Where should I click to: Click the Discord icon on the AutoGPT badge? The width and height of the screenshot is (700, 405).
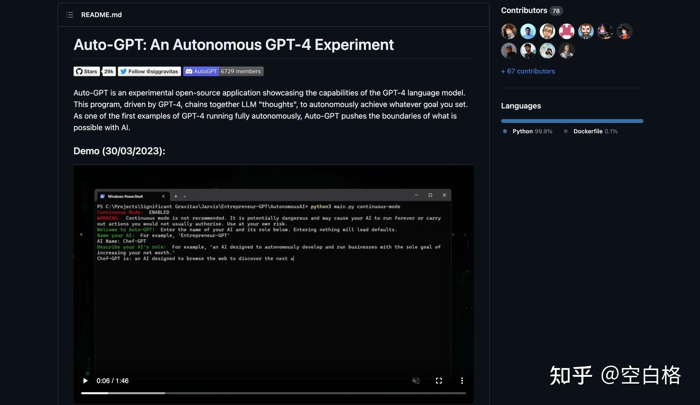[188, 71]
